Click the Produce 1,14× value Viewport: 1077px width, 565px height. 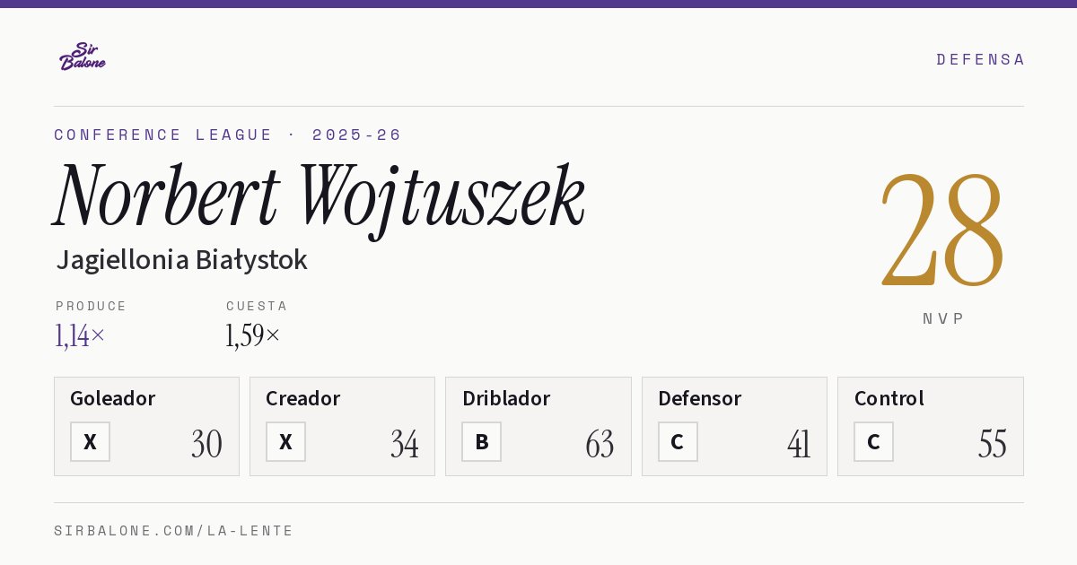click(x=80, y=335)
